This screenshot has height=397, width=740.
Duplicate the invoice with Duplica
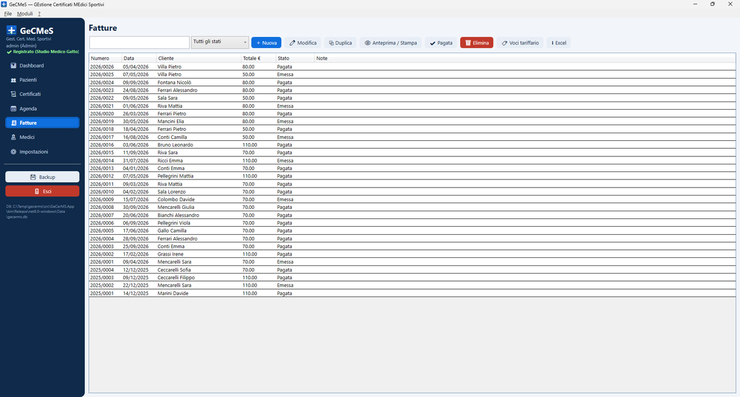pos(340,43)
